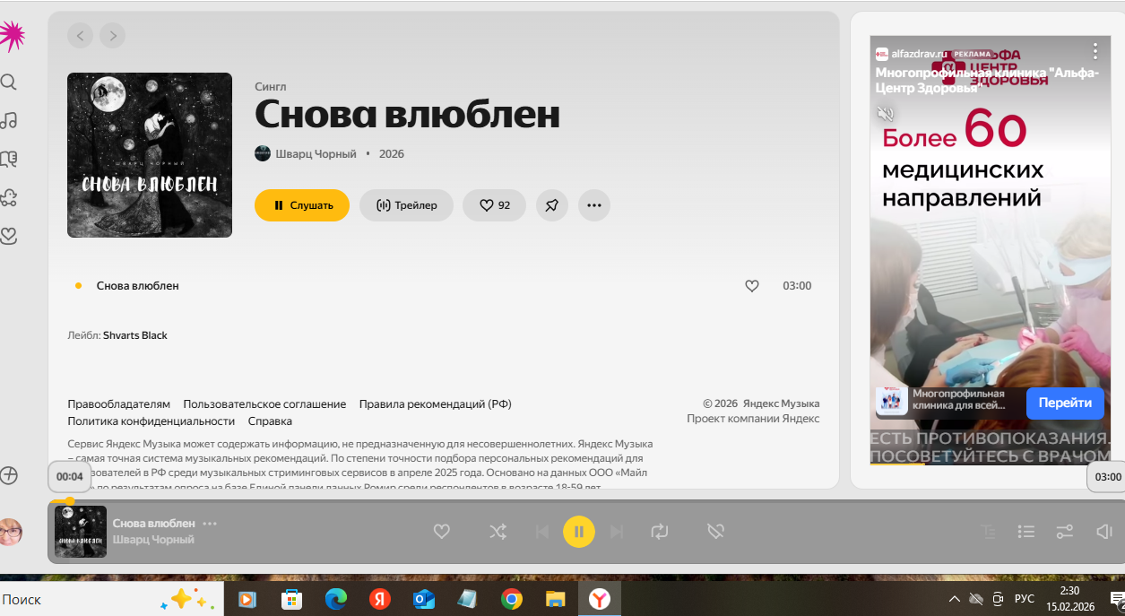
Task: Open the user profile avatar in sidebar
Action: click(x=10, y=532)
